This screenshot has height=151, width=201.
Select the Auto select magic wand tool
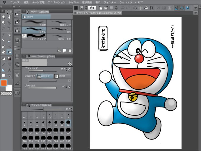(9, 28)
